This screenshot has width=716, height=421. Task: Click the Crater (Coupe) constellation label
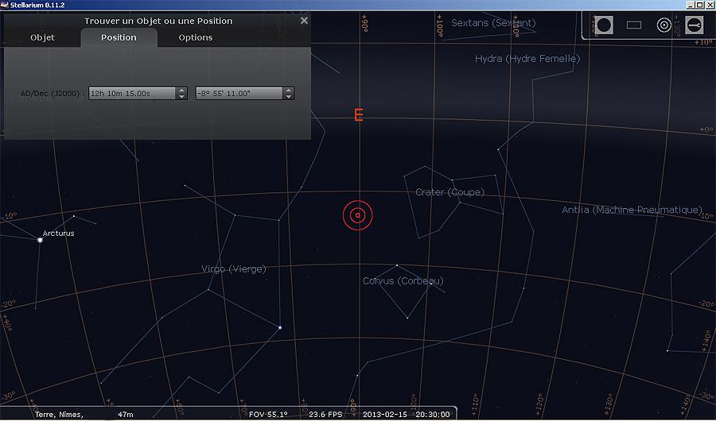449,192
